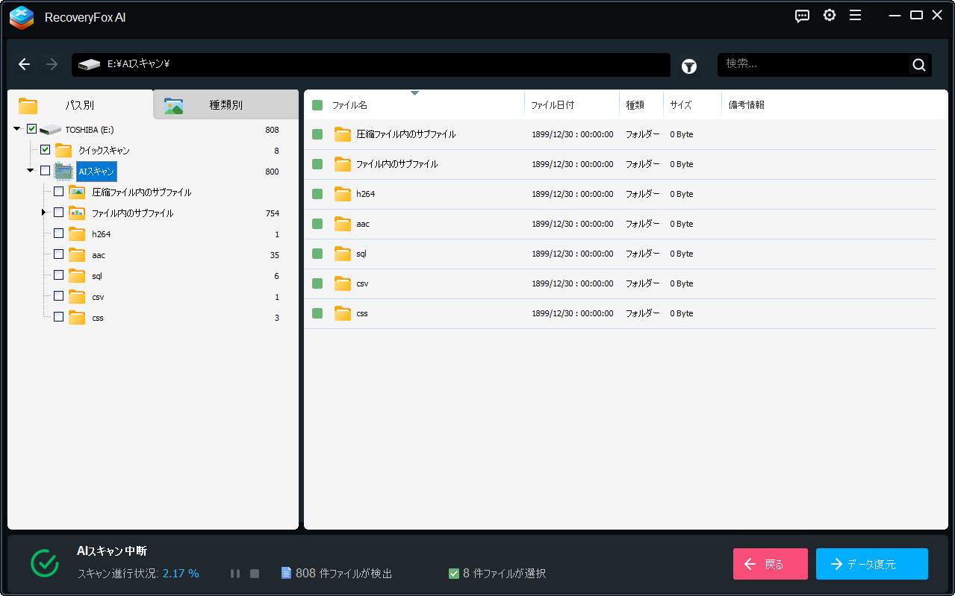Viewport: 955px width, 596px height.
Task: Stop the scan with stop icon
Action: (255, 574)
